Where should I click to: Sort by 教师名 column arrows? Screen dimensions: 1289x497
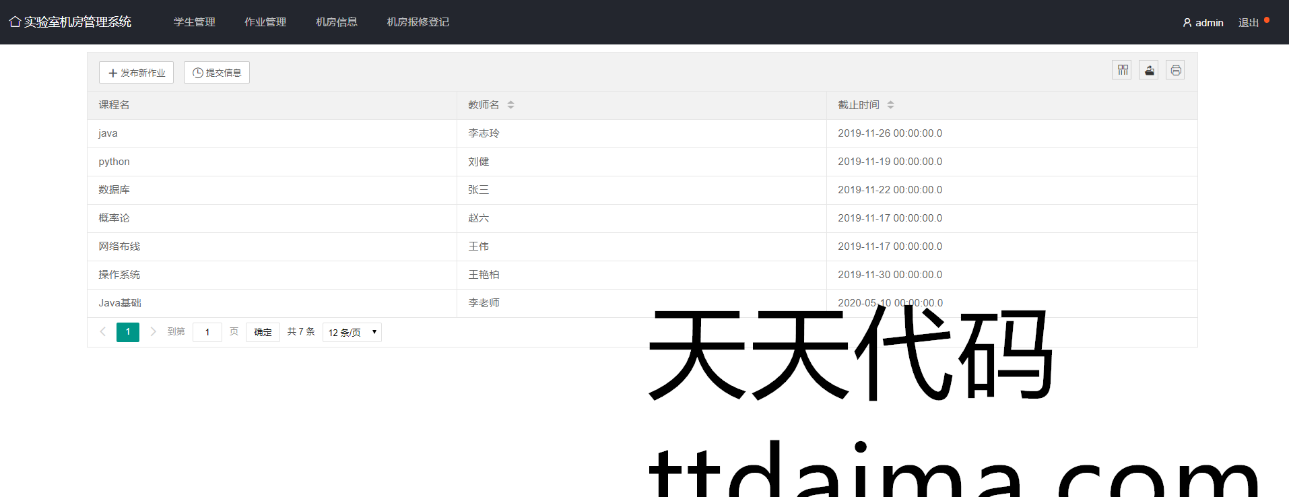510,105
